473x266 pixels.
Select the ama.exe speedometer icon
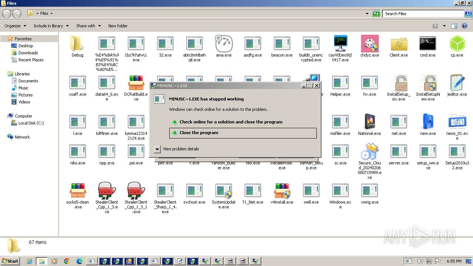(x=224, y=44)
